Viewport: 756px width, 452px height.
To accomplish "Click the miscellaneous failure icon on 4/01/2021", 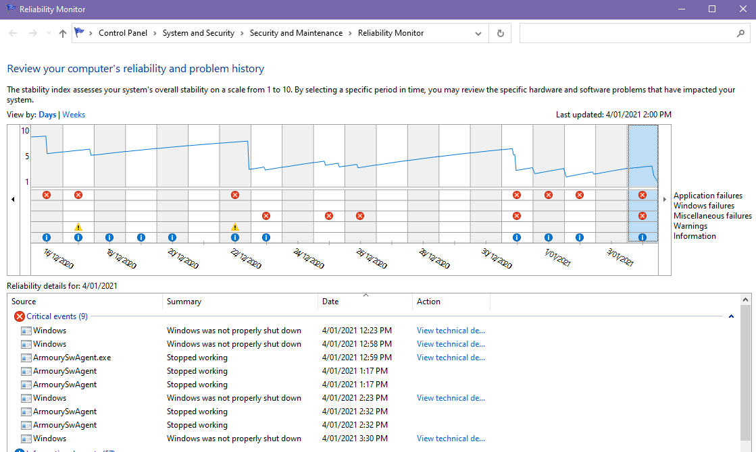I will pyautogui.click(x=642, y=216).
